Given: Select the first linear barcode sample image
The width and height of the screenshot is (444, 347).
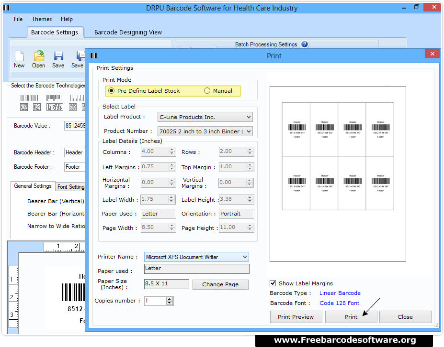Looking at the screenshot, I should coord(29,98).
